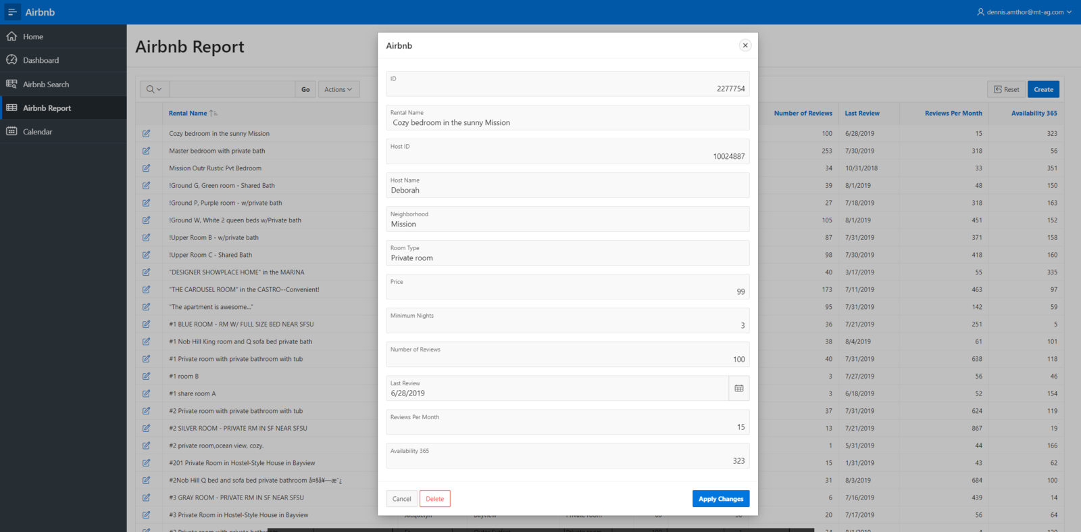Click edit icon for #3 GRAY ROOM row

146,498
